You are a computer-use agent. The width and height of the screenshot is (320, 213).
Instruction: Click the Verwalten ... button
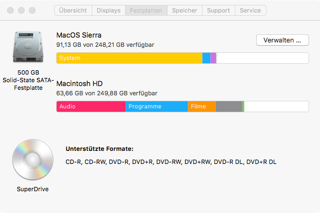pos(282,40)
